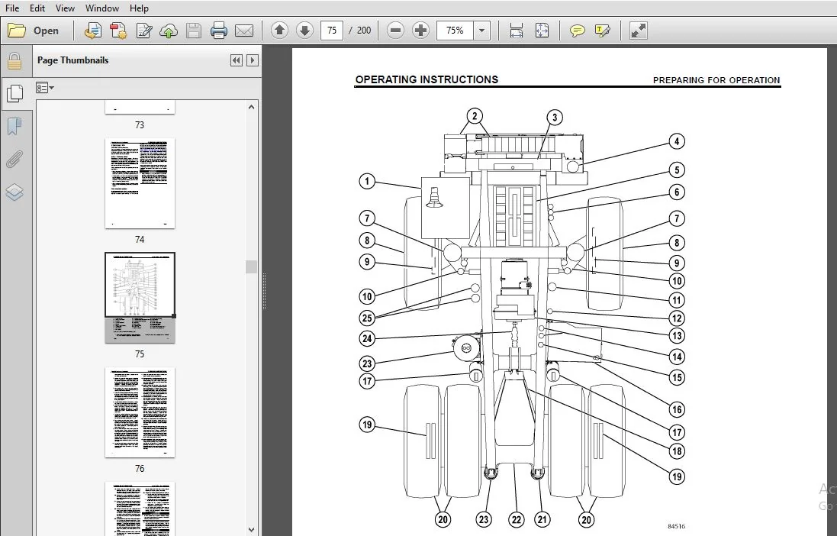Open the Bookmarks panel icon

pos(14,127)
